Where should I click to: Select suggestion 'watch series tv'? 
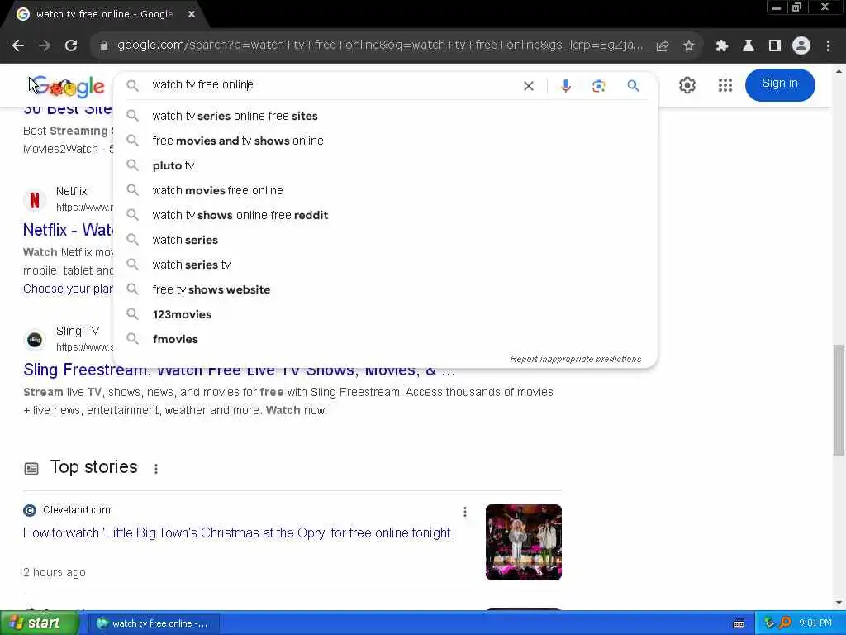pyautogui.click(x=385, y=265)
